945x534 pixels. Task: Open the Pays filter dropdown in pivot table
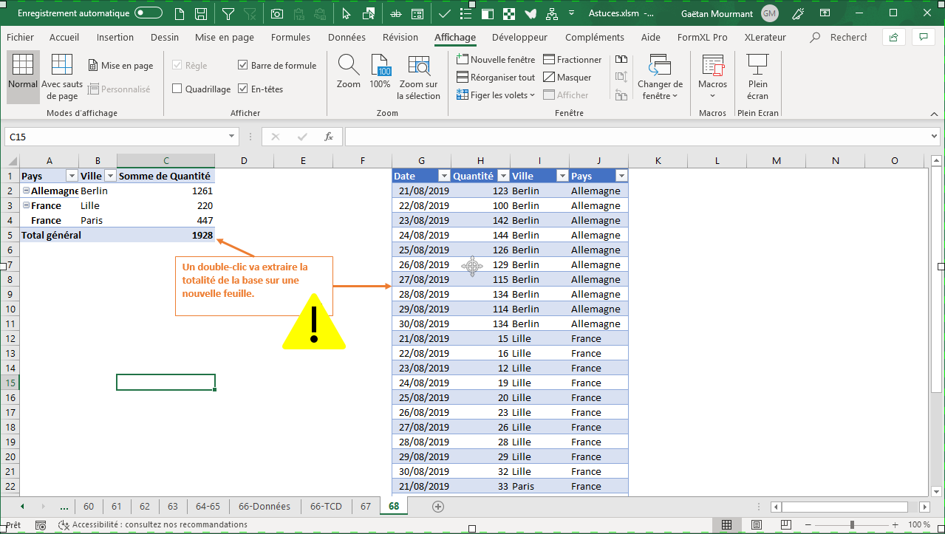(x=72, y=176)
